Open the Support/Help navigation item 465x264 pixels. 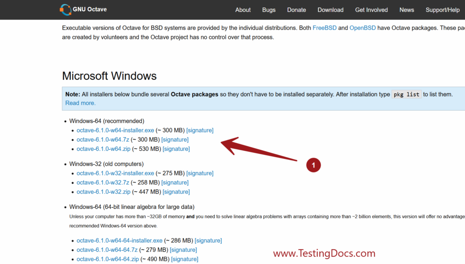[442, 10]
